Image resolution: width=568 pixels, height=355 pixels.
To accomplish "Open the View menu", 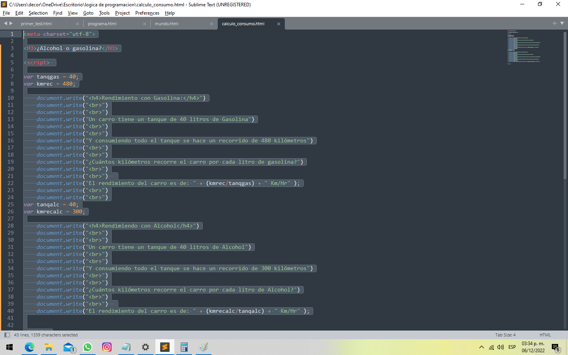I will coord(73,13).
